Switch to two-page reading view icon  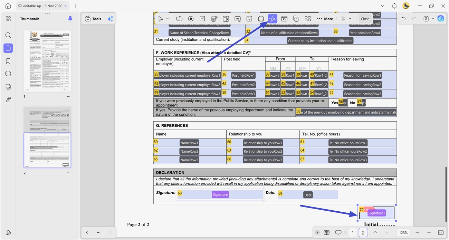pos(326,232)
